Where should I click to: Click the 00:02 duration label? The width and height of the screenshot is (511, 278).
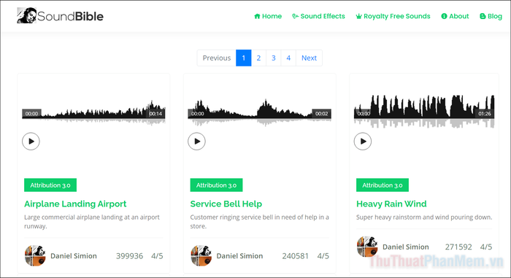[x=321, y=113]
